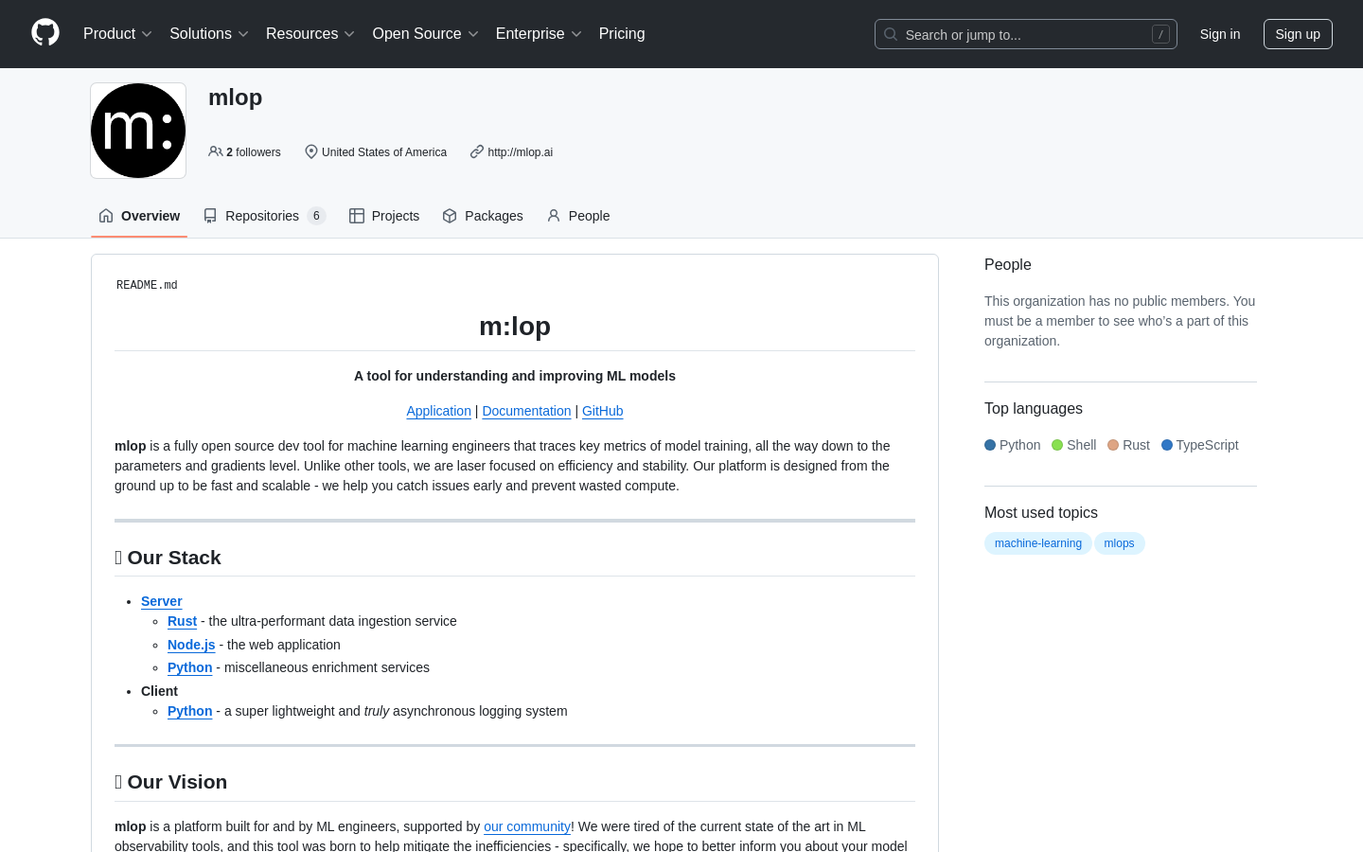Viewport: 1363px width, 852px height.
Task: Click the People sidebar heading
Action: 1008,265
